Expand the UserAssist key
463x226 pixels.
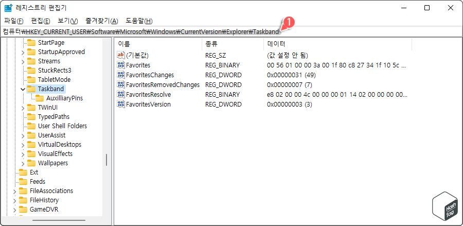coord(23,135)
